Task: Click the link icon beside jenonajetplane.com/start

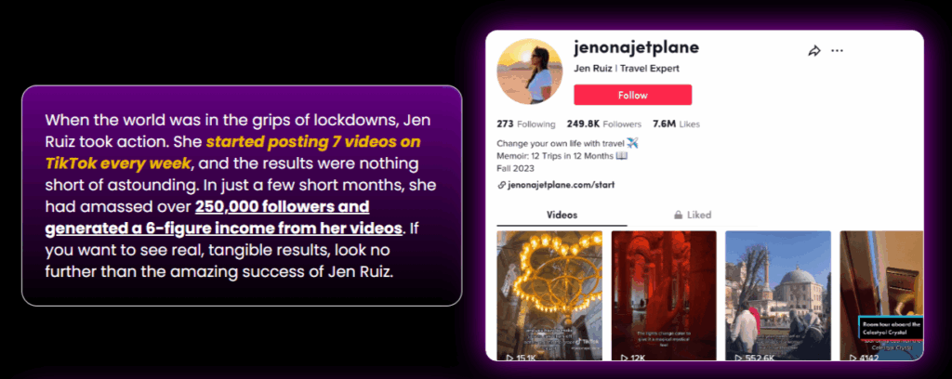Action: point(501,185)
